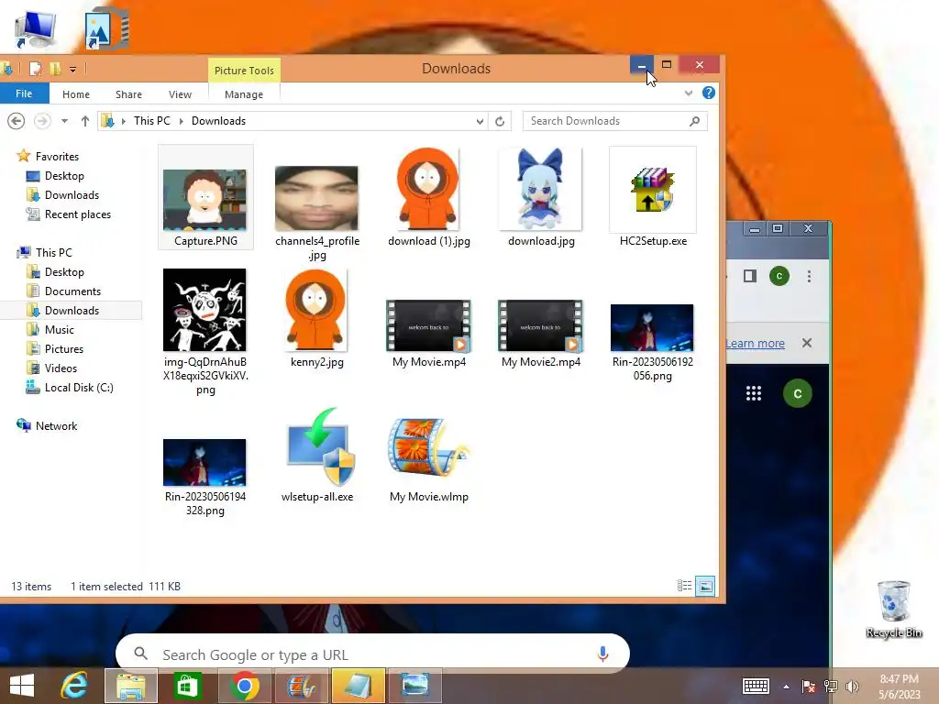This screenshot has height=704, width=939.
Task: Expand the address bar history dropdown
Action: click(x=480, y=122)
